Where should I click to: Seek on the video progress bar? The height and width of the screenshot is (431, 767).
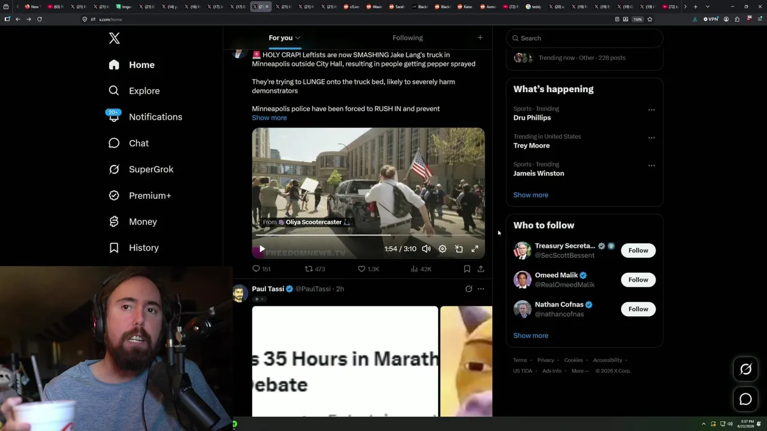(368, 236)
